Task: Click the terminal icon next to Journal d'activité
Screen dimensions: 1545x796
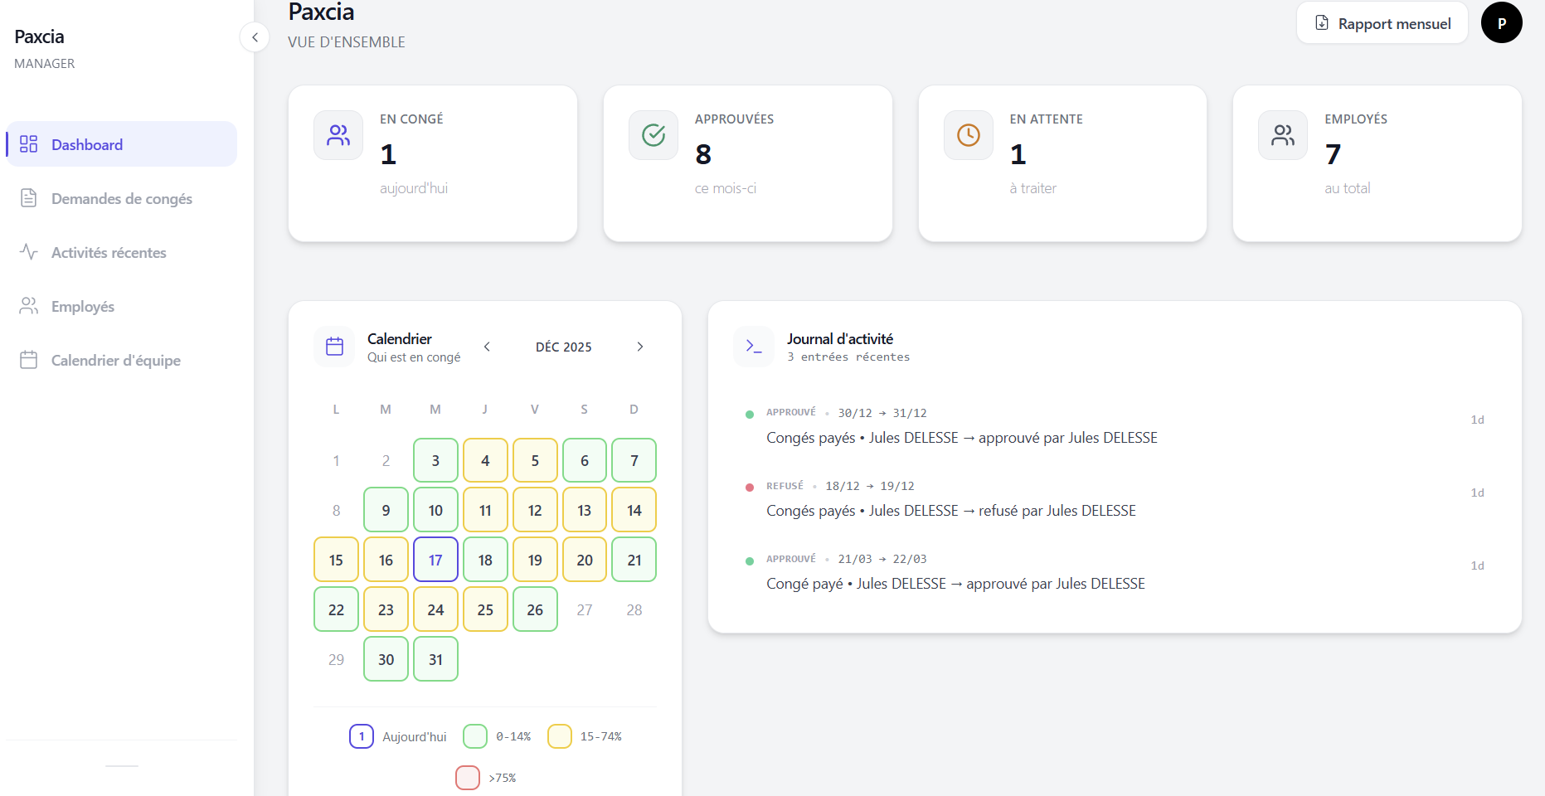Action: coord(754,347)
